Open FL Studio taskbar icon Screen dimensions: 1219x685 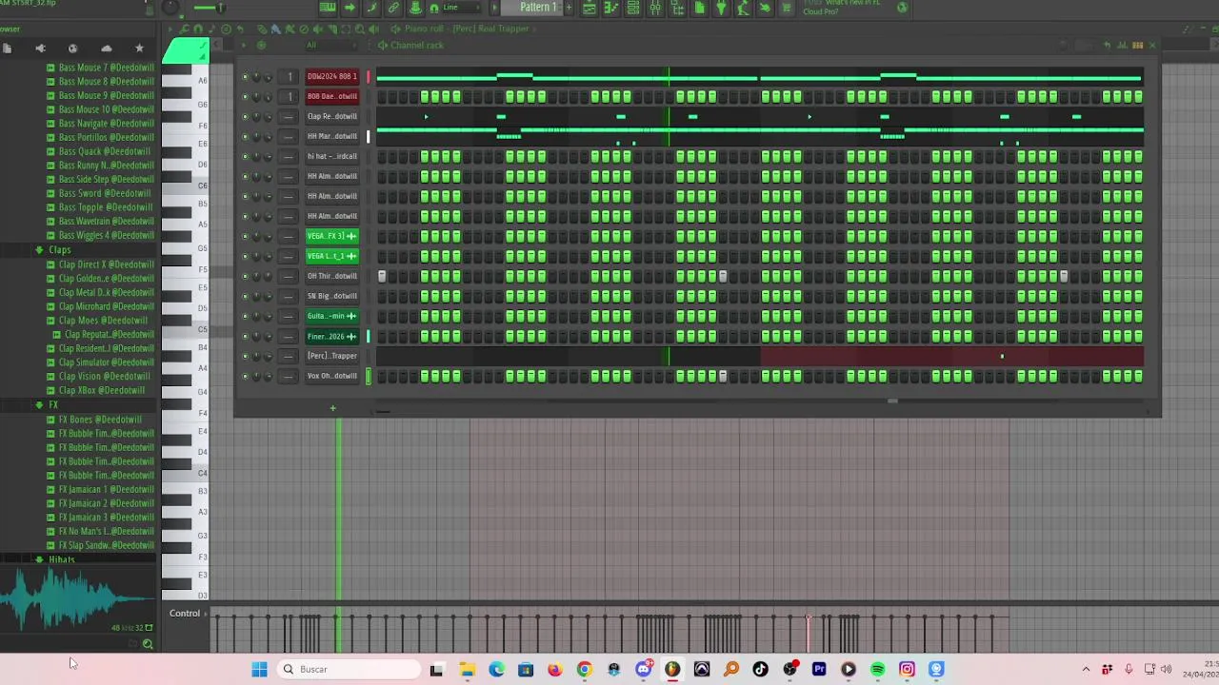pyautogui.click(x=672, y=670)
